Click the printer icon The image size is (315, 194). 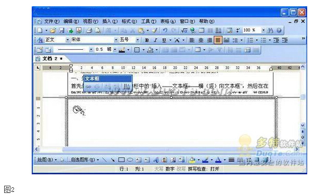(89, 31)
